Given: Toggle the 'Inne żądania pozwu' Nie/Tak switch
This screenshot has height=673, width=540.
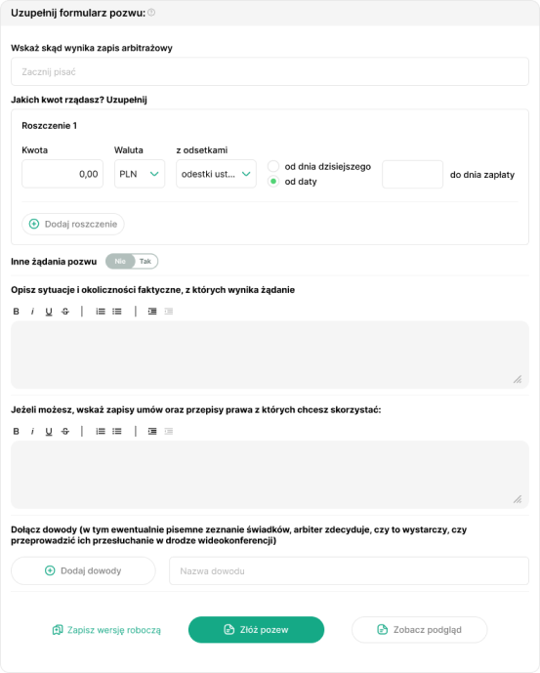Looking at the screenshot, I should 132,262.
